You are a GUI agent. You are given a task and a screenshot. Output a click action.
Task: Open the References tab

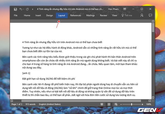[x=76, y=15]
